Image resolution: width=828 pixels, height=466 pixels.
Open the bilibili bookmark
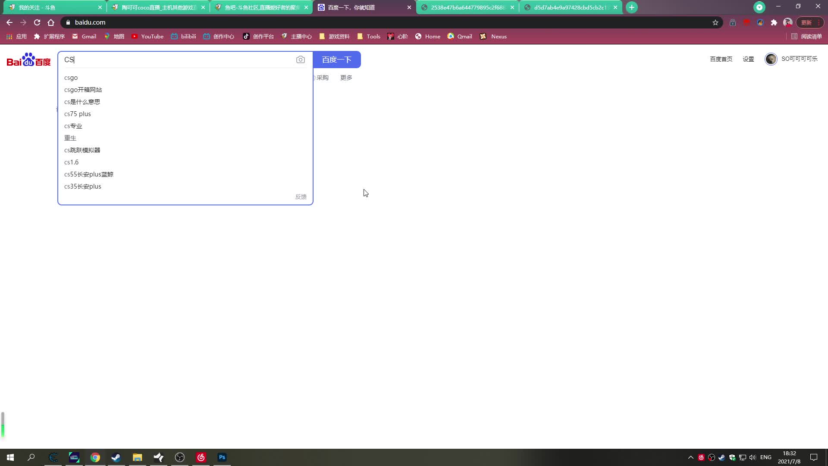click(x=184, y=37)
